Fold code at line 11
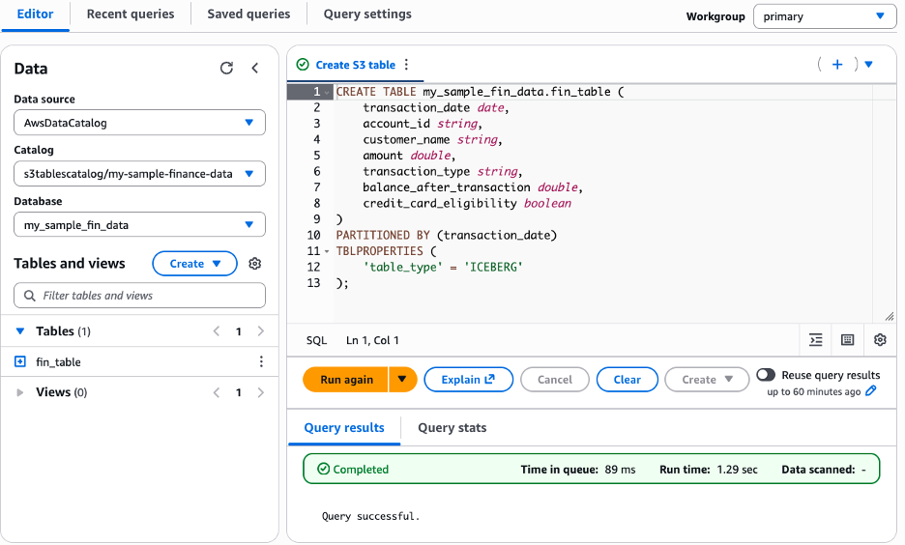Screen dimensions: 905x545 pyautogui.click(x=327, y=251)
